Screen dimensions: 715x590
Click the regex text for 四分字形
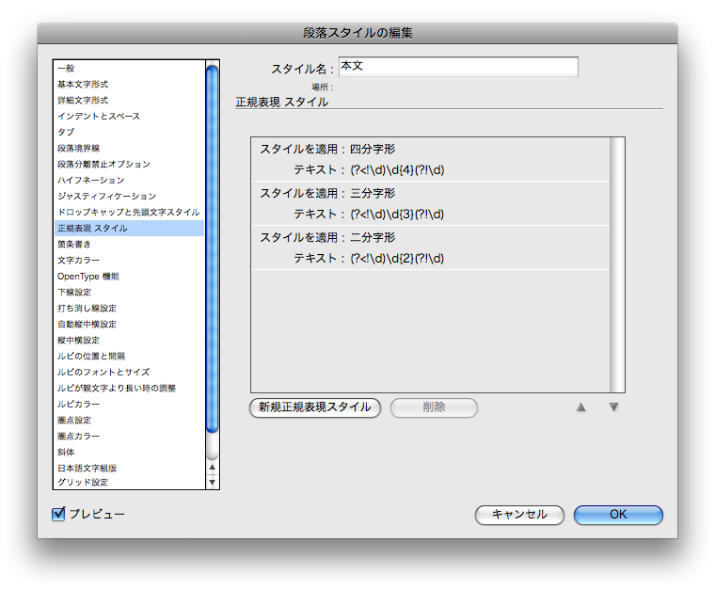point(397,170)
